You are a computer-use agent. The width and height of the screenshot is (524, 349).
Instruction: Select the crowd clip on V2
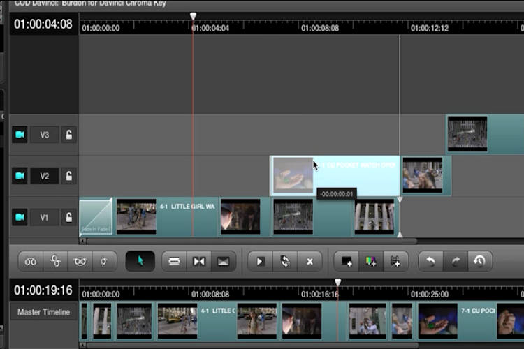pos(426,176)
